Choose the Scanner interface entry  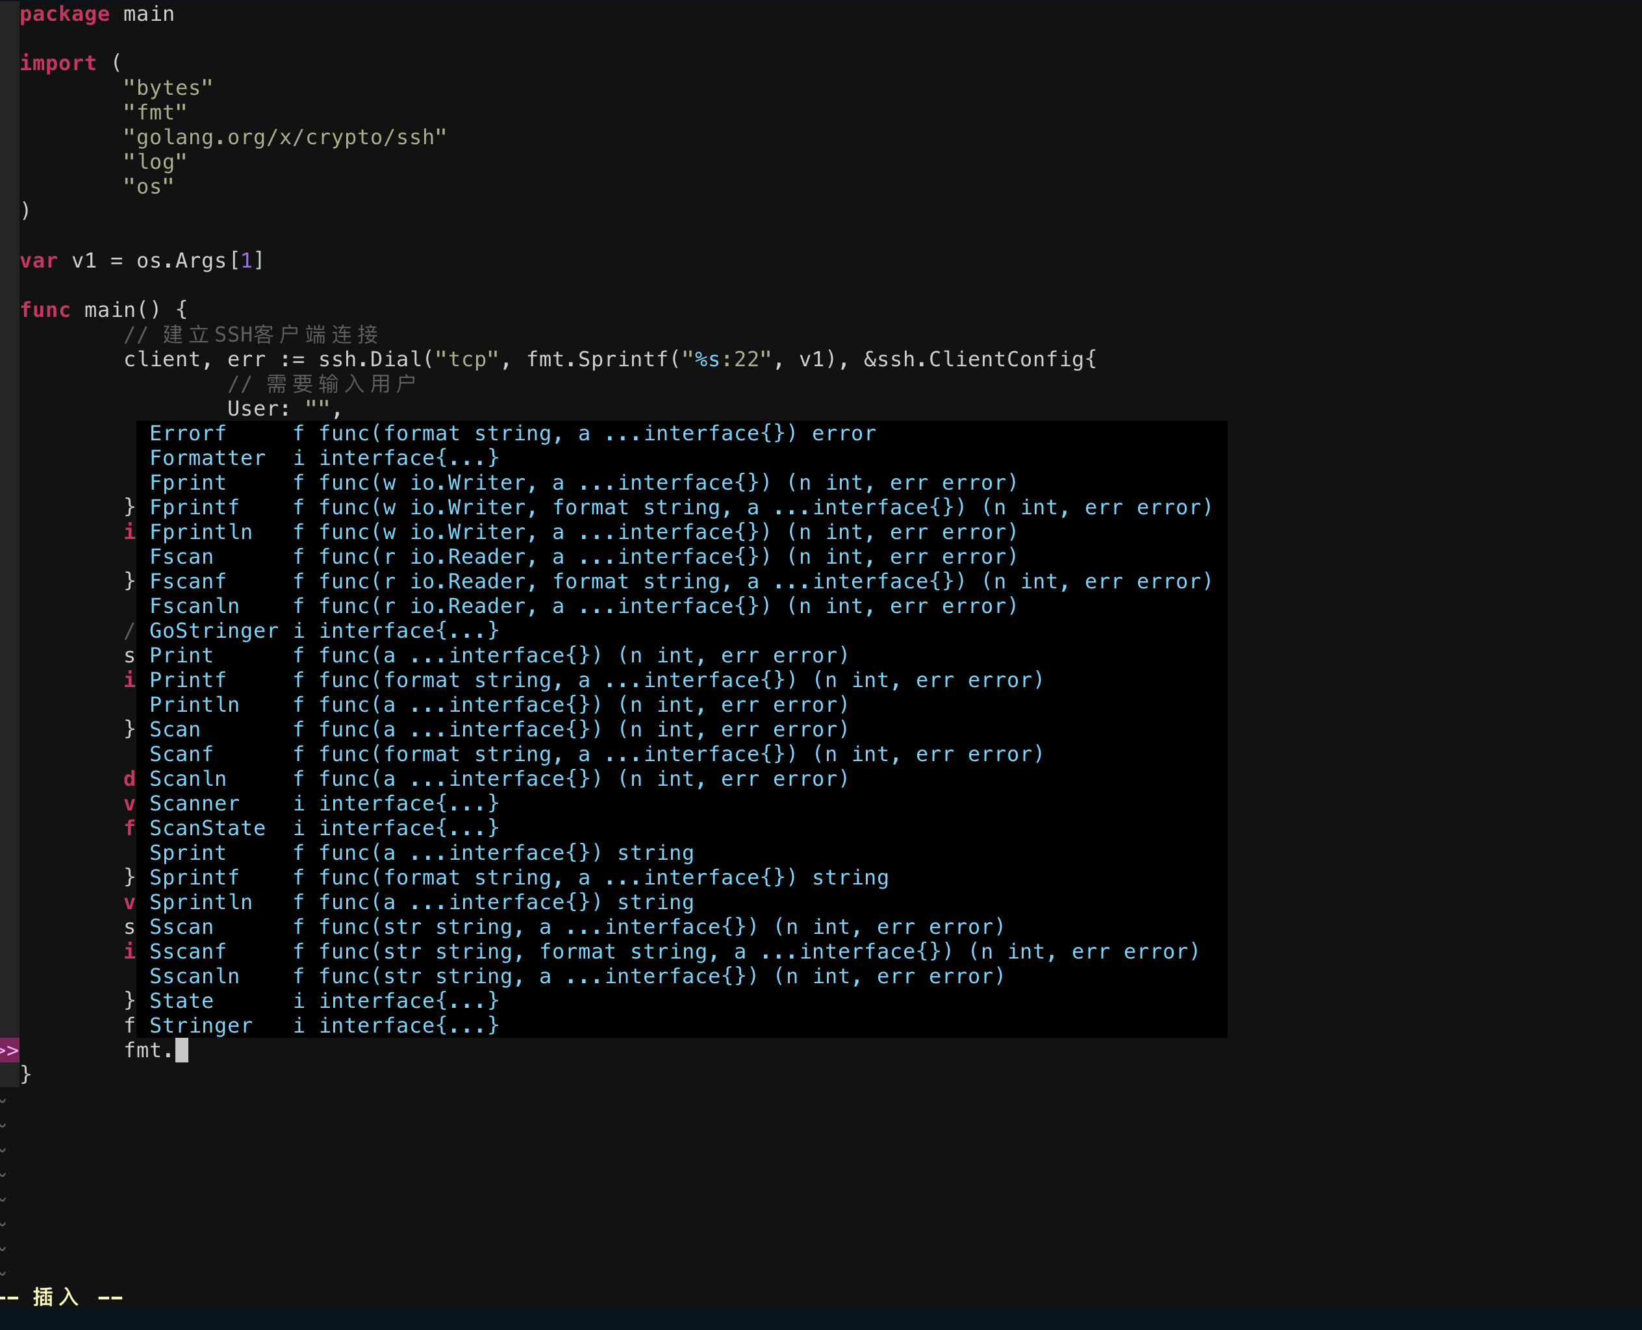pos(682,804)
